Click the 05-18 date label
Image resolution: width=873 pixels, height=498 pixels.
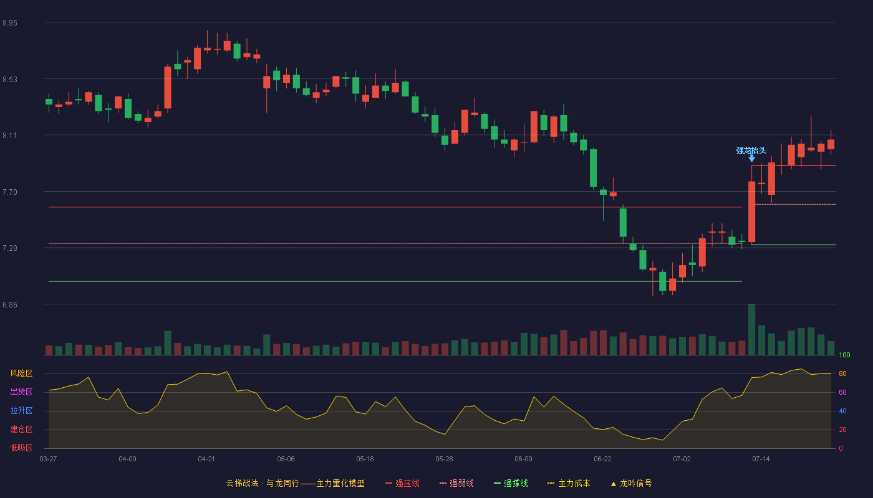coord(365,459)
